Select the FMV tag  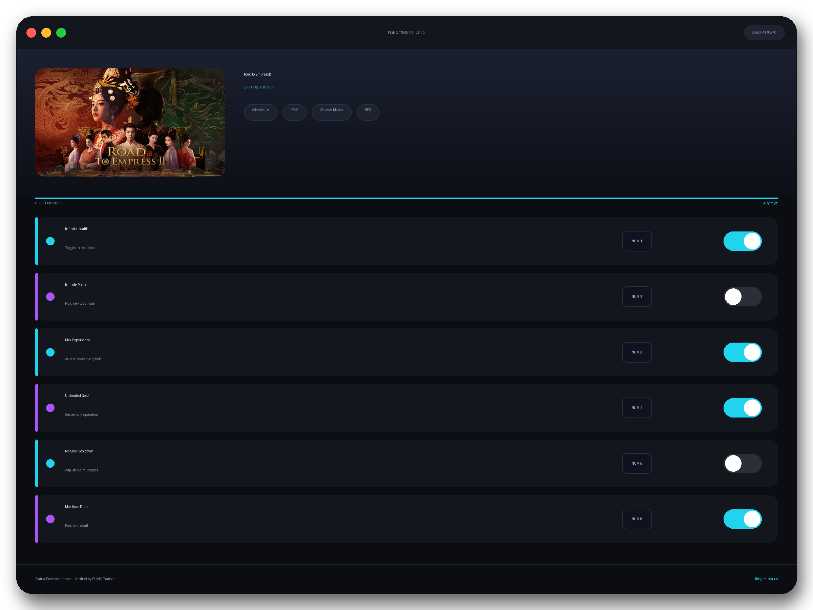(x=294, y=112)
